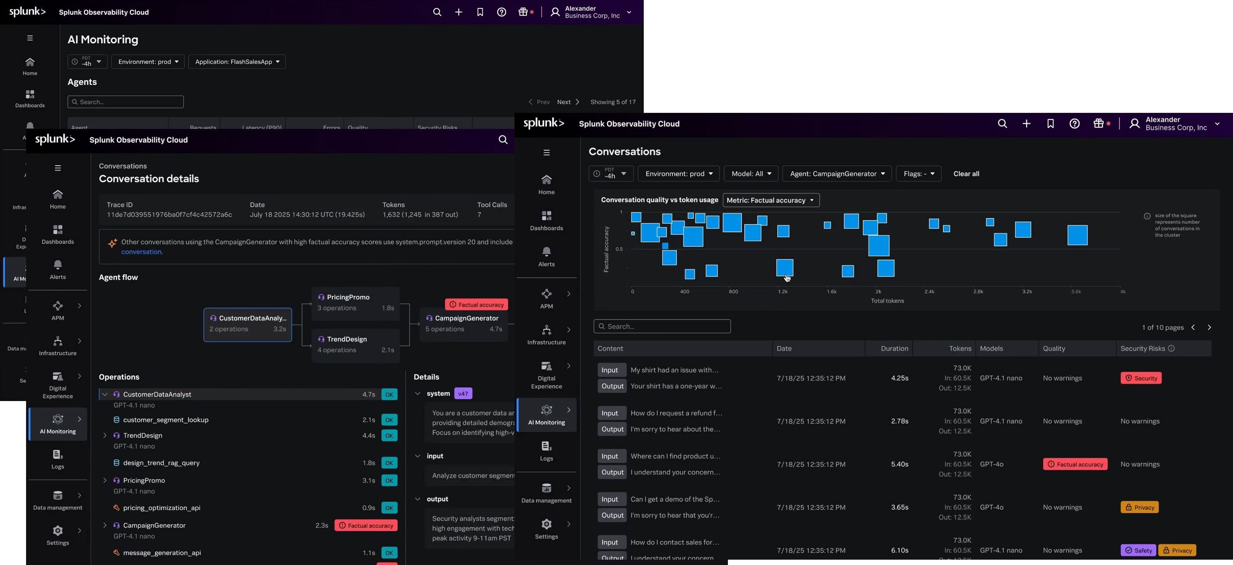Open Dashboards in Conversation details sidebar
Screen dimensions: 1233x565
pyautogui.click(x=57, y=234)
